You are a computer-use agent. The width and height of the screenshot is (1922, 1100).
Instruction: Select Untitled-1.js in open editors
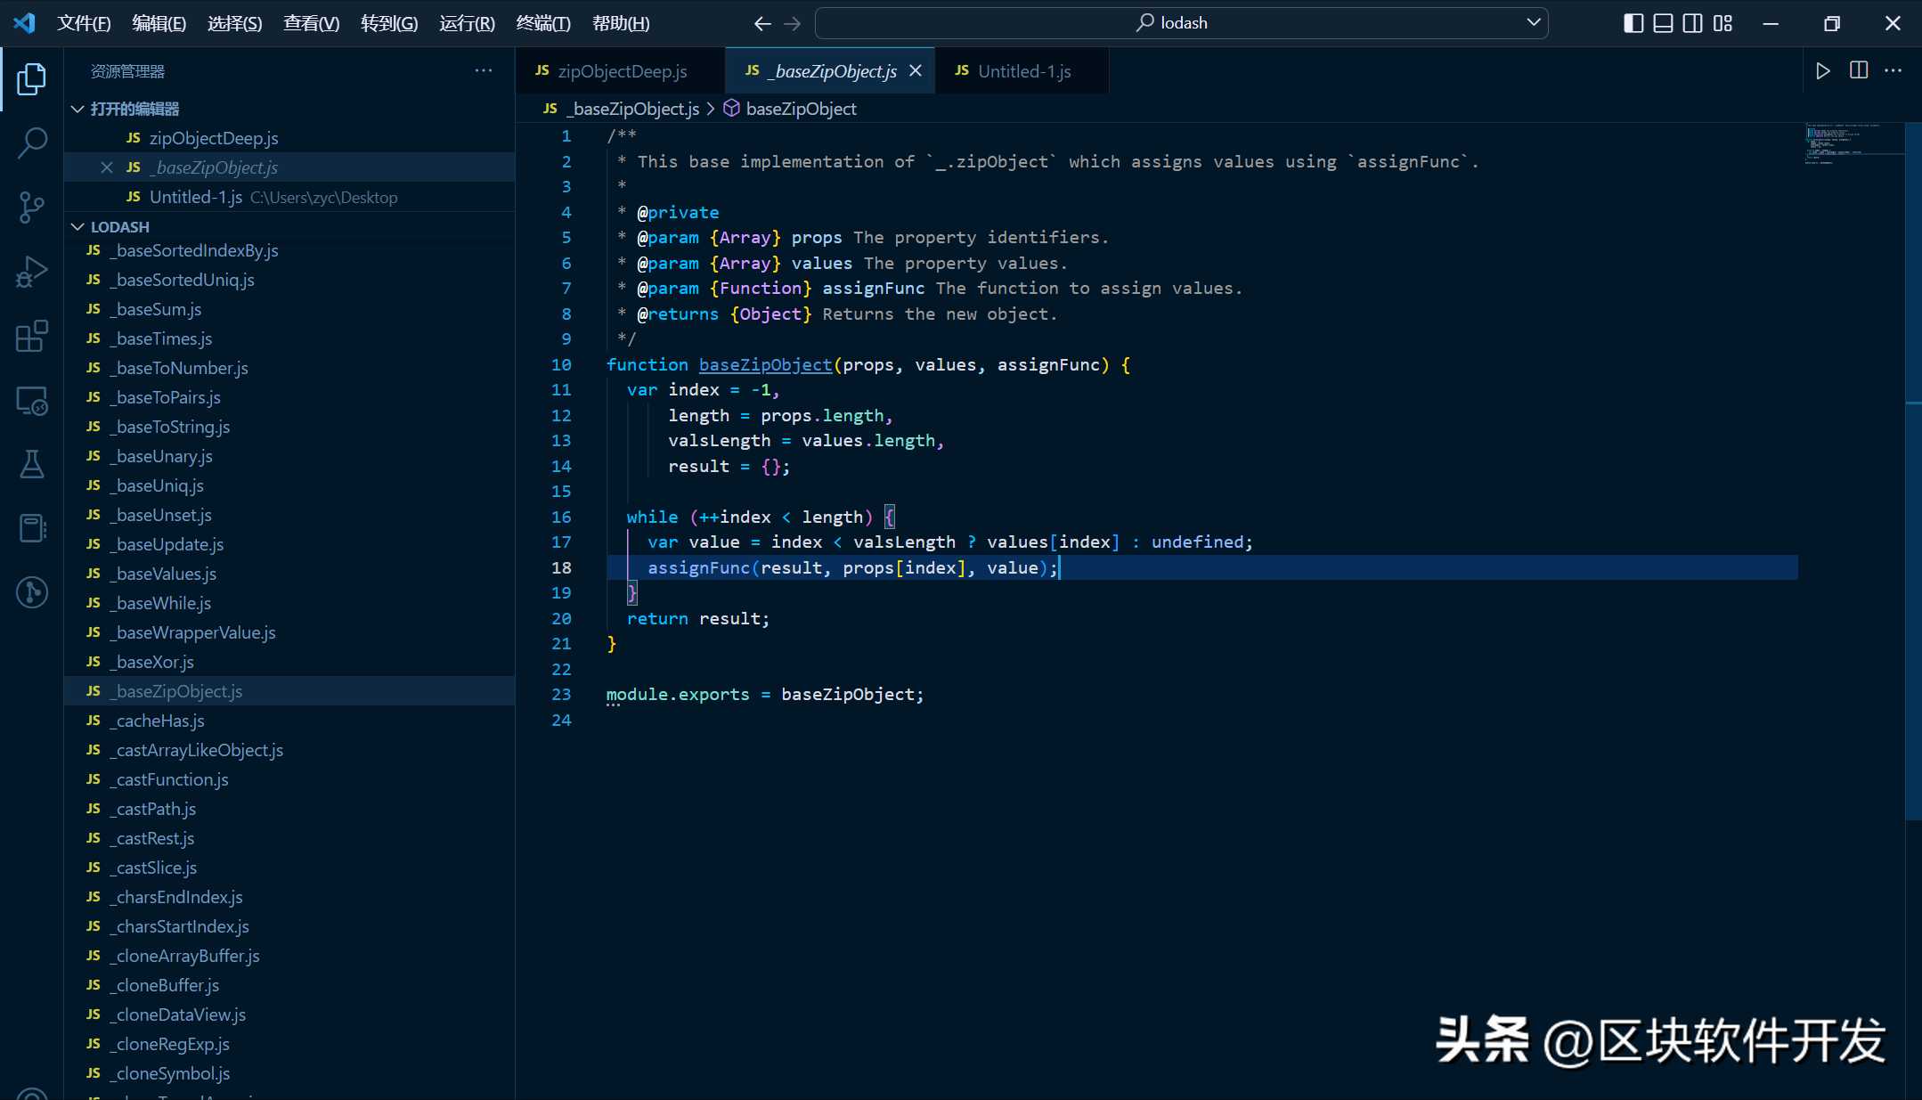click(289, 197)
